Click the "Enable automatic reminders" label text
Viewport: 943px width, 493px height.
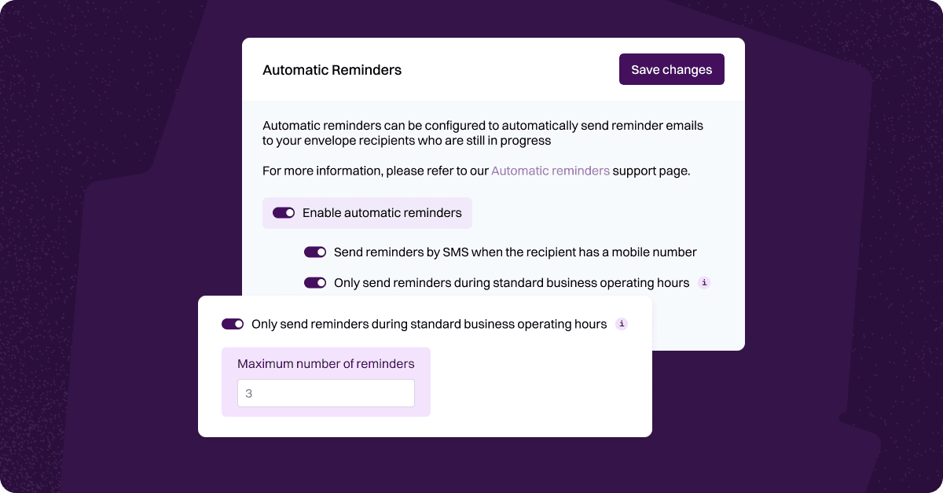(x=382, y=213)
